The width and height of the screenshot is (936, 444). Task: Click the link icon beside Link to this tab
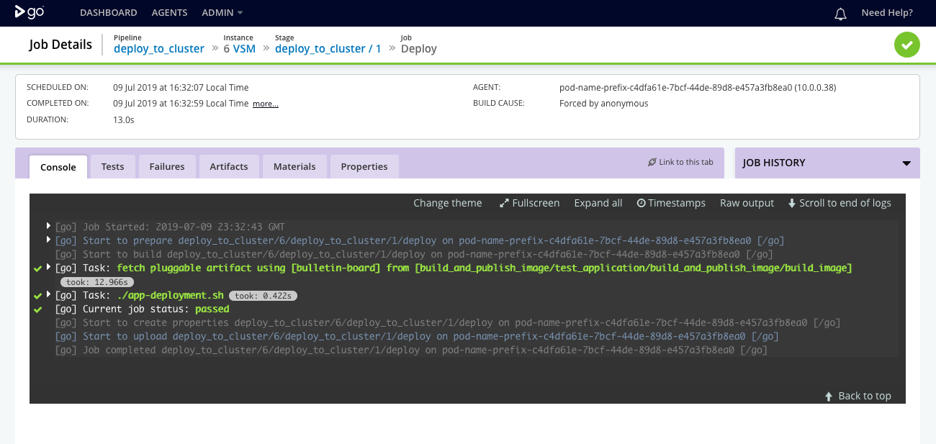[x=652, y=163]
